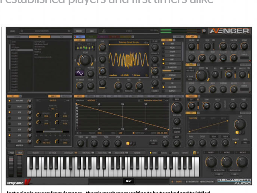Screen dimensions: 257x193
Task: Click the Shuffle control in the bottom bar
Action: pyautogui.click(x=177, y=182)
